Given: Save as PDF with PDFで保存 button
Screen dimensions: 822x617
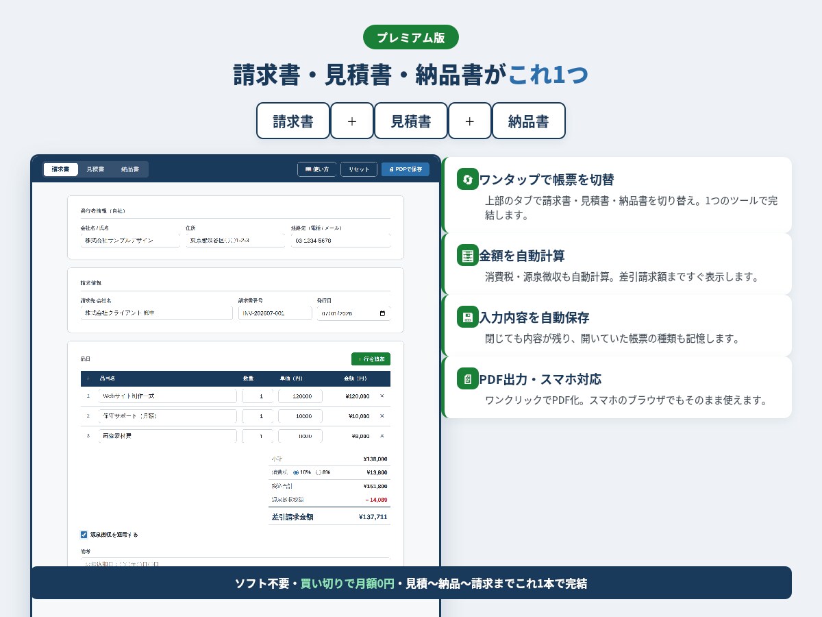Looking at the screenshot, I should tap(406, 169).
